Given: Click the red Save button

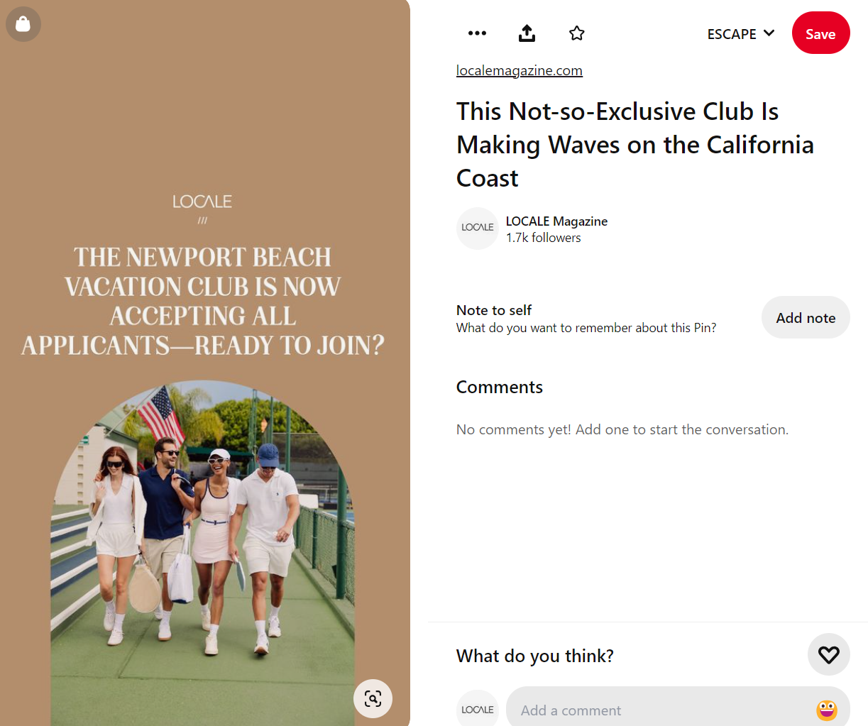Looking at the screenshot, I should pyautogui.click(x=820, y=33).
